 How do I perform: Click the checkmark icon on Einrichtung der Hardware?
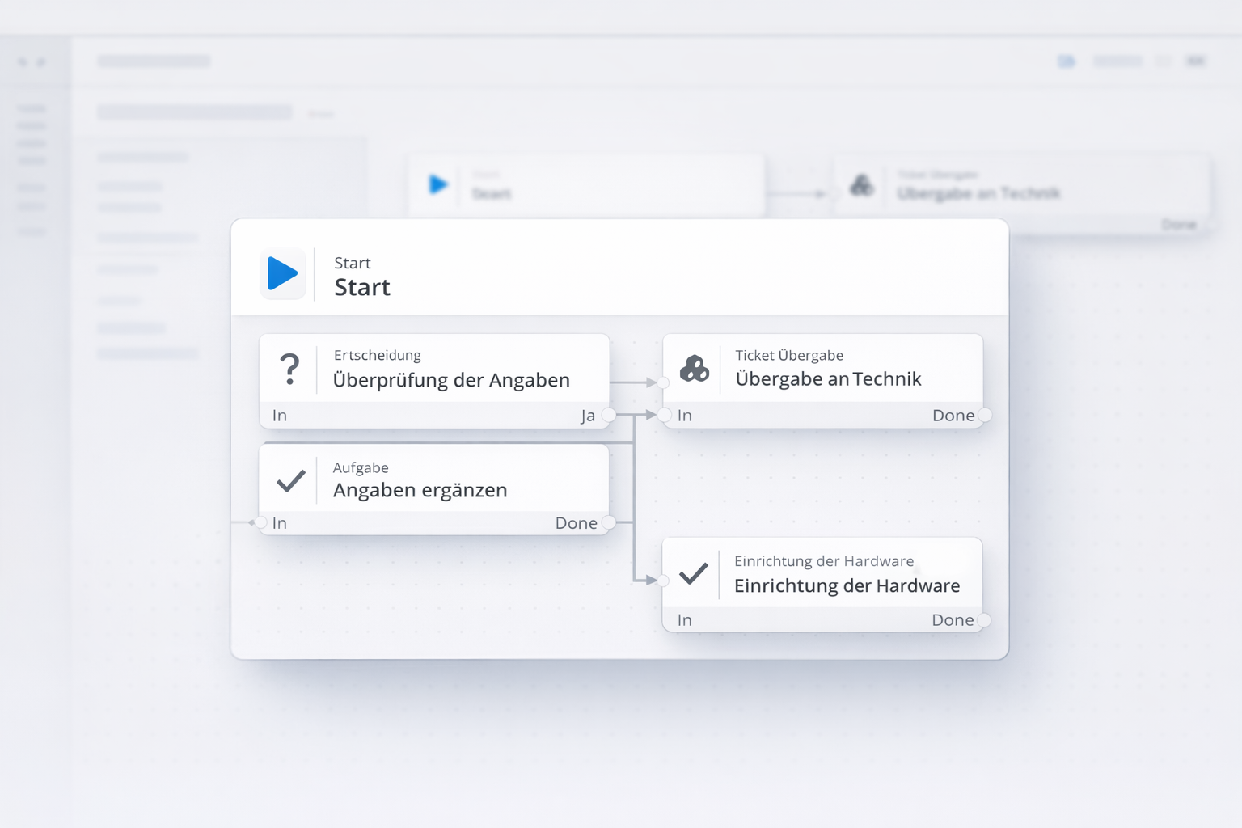click(693, 574)
